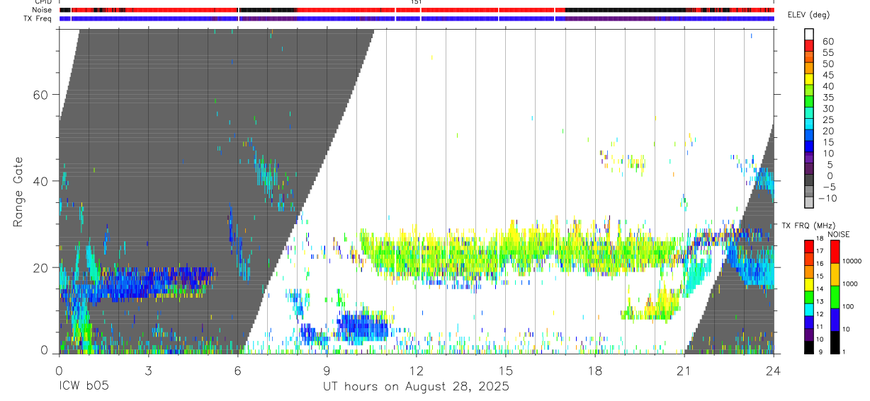Click the 20 tick label on the Range Gate axis
Viewport: 870px width, 401px height.
pos(40,267)
